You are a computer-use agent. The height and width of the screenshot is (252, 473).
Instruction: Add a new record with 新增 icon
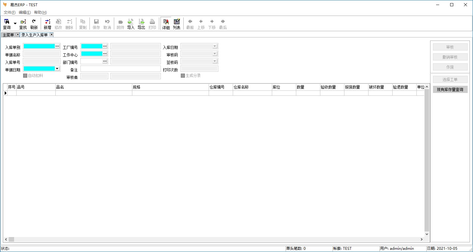pyautogui.click(x=47, y=24)
